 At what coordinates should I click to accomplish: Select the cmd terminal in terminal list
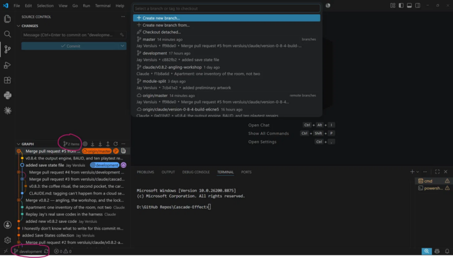[433, 181]
